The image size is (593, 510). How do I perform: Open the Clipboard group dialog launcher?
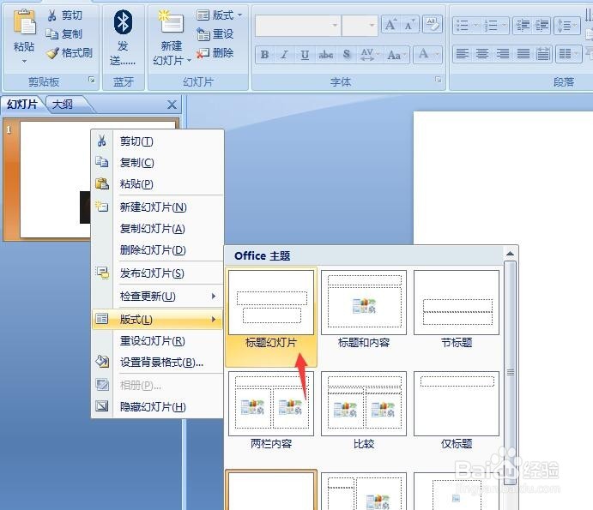(x=92, y=80)
